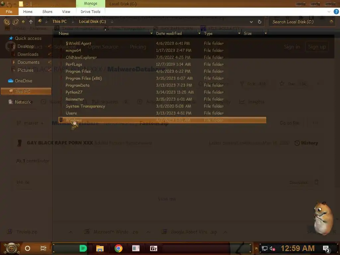Open Documents in the navigation pane
Image resolution: width=340 pixels, height=255 pixels.
point(29,62)
